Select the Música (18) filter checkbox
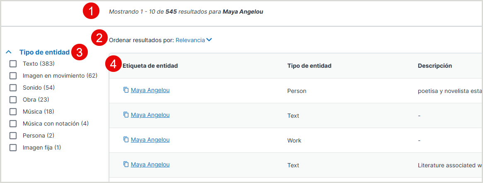The height and width of the screenshot is (183, 483). coord(13,112)
